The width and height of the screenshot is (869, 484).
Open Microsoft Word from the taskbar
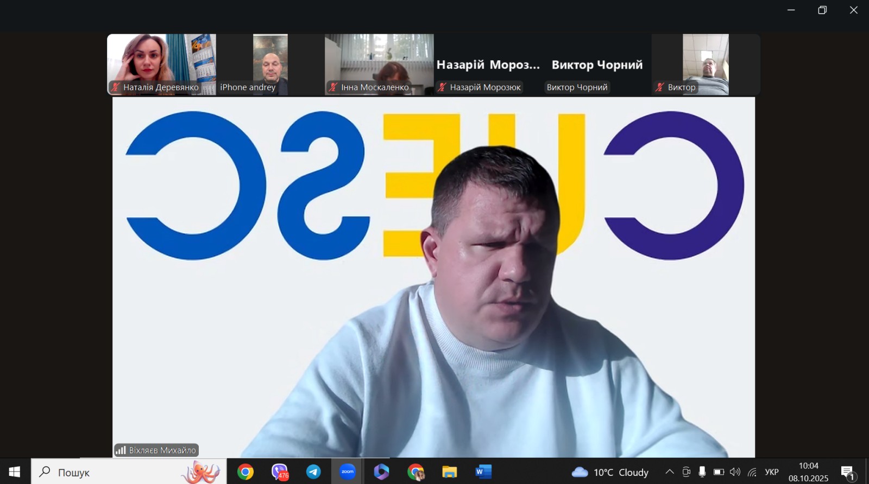[x=483, y=472]
